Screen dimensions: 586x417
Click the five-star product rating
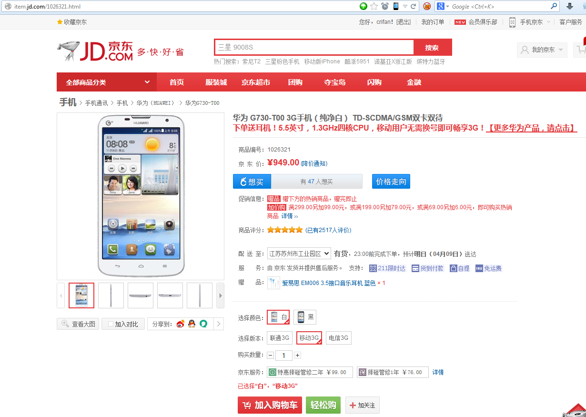tap(285, 230)
